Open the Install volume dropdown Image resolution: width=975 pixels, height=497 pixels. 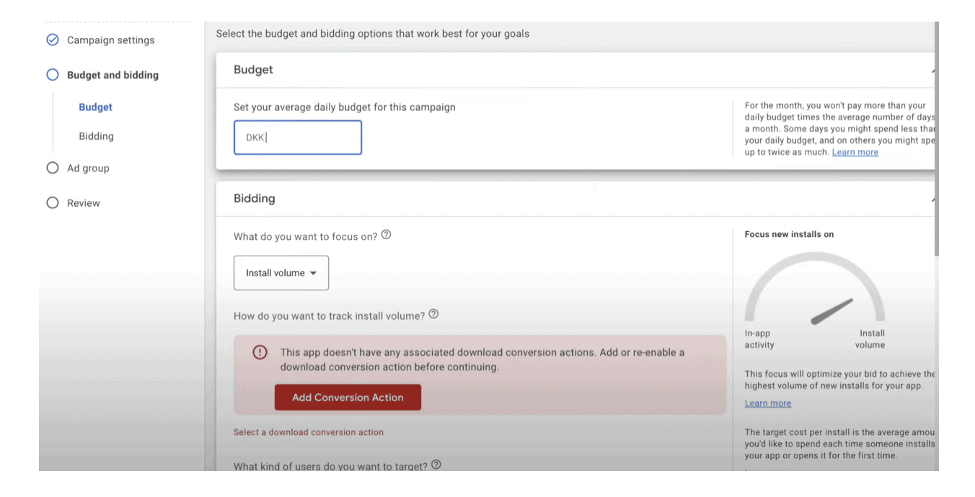click(281, 273)
